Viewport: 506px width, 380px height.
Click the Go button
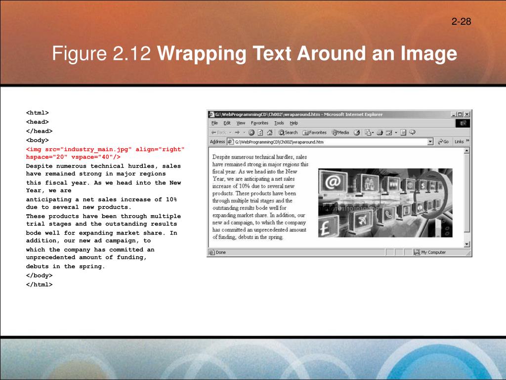pyautogui.click(x=443, y=142)
